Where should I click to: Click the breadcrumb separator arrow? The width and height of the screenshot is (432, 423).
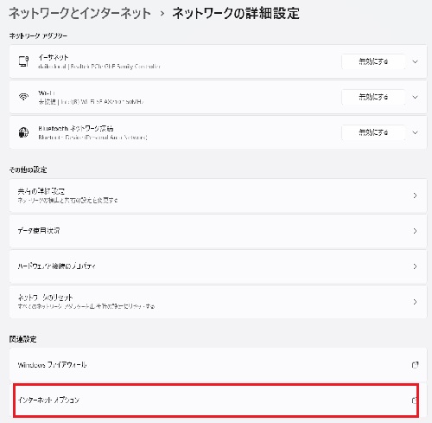[162, 13]
